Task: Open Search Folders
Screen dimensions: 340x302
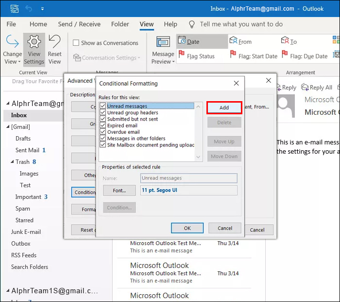Action: tap(30, 267)
